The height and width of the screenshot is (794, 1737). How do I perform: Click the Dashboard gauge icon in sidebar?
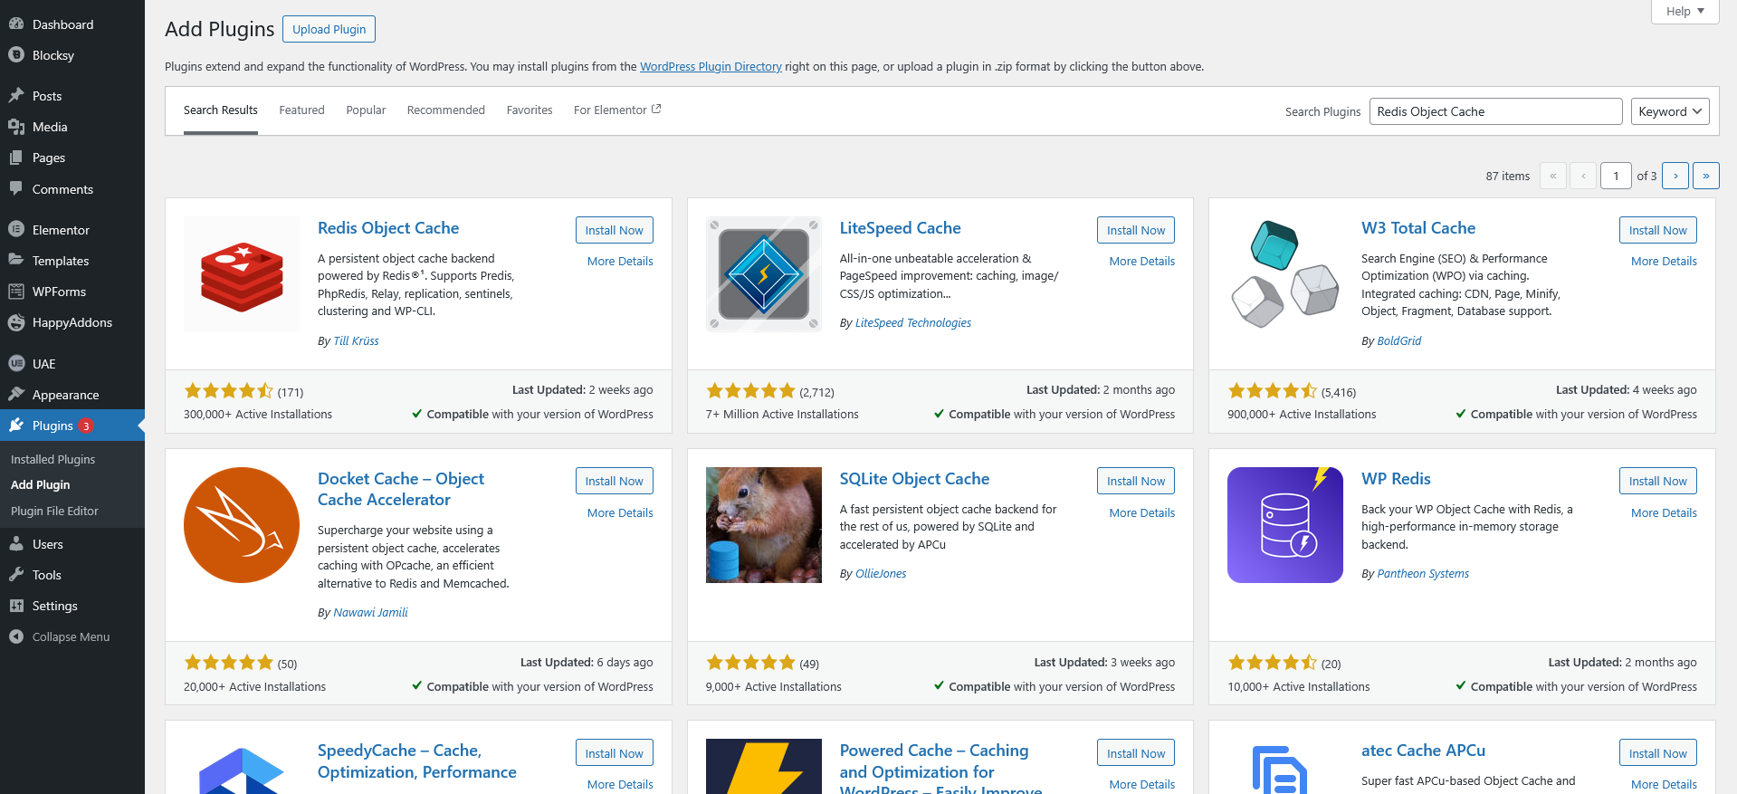[16, 24]
